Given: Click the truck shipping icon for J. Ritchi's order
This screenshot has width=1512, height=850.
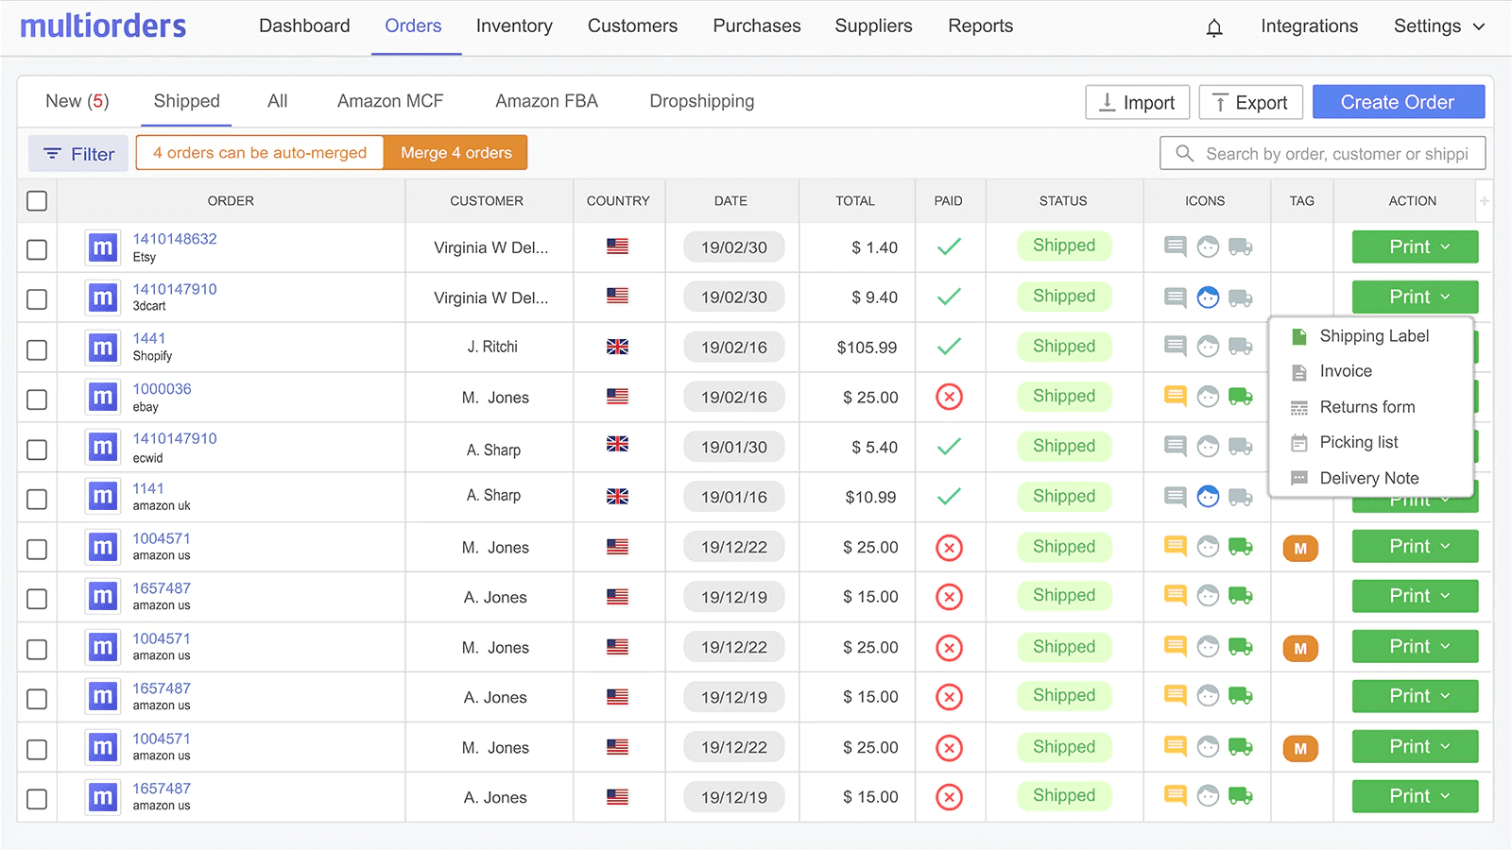Looking at the screenshot, I should pyautogui.click(x=1240, y=347).
